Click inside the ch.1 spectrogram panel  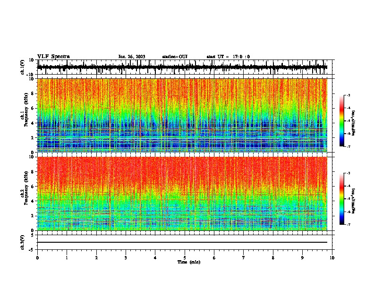point(182,115)
